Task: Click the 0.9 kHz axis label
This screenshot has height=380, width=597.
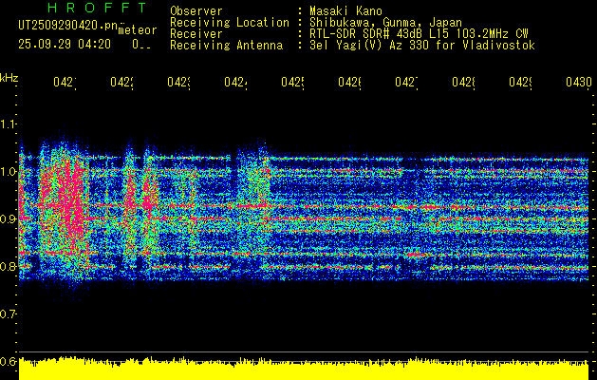Action: (8, 219)
